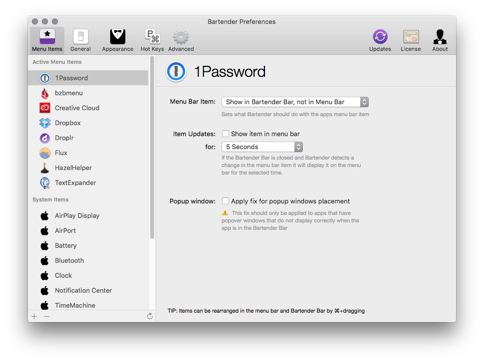Refresh the menu items list
The image size is (484, 362).
point(150,316)
